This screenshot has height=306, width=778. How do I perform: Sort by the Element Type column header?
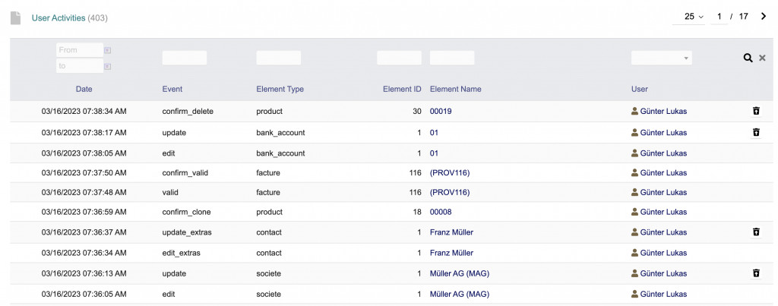(280, 89)
